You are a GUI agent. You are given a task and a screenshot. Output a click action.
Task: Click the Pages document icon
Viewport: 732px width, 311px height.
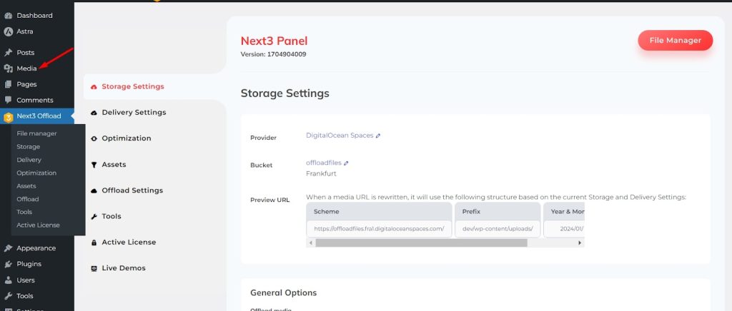[8, 84]
